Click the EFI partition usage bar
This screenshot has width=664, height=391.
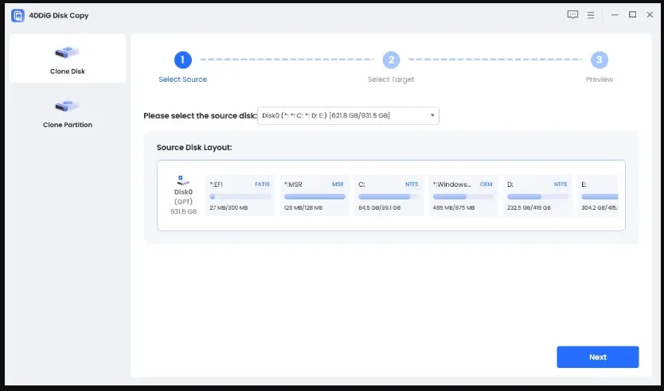[240, 196]
